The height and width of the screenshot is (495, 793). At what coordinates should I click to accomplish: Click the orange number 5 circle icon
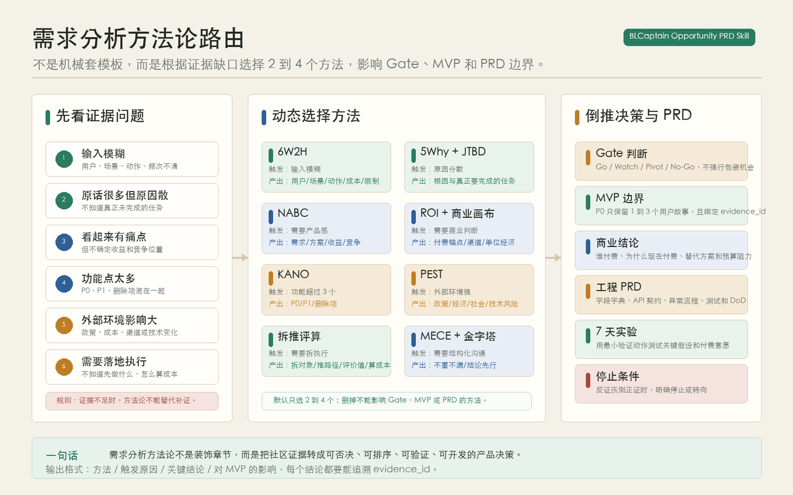63,325
